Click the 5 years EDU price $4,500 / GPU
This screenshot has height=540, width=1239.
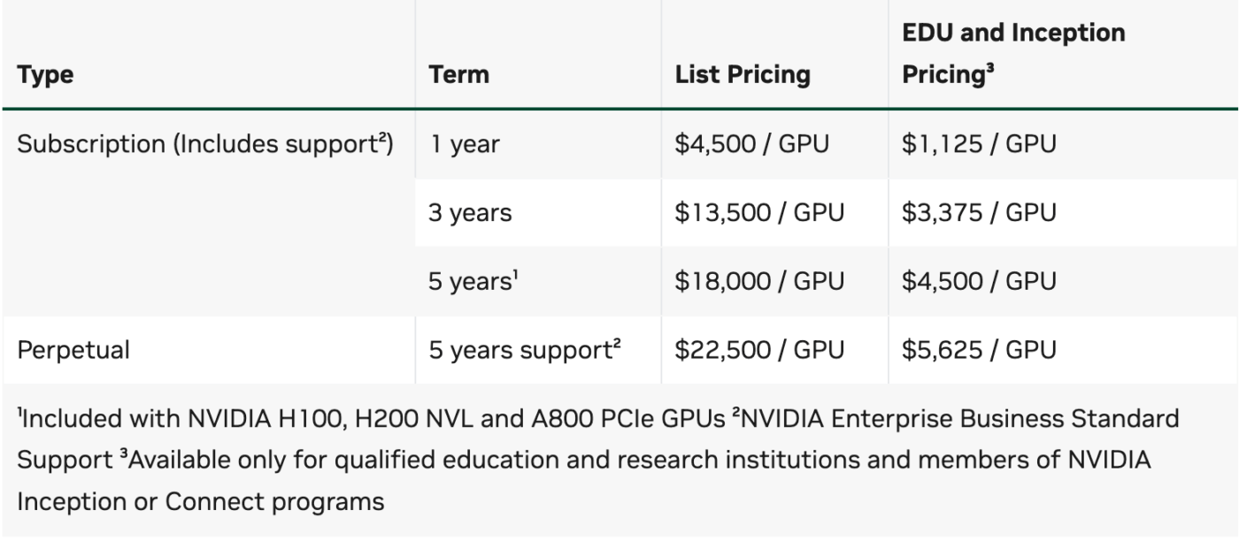(x=978, y=281)
